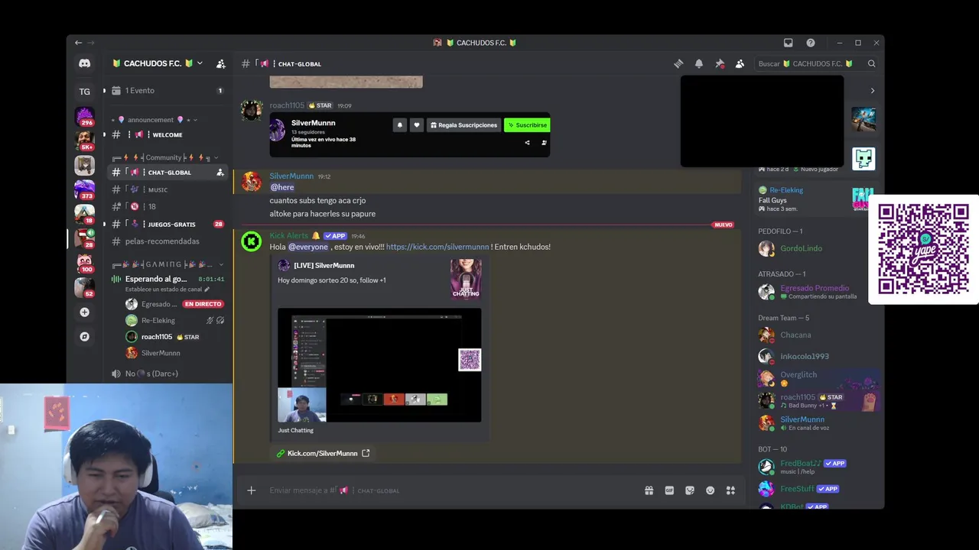The height and width of the screenshot is (550, 979).
Task: Join No s (Darc+) voice channel
Action: (168, 374)
